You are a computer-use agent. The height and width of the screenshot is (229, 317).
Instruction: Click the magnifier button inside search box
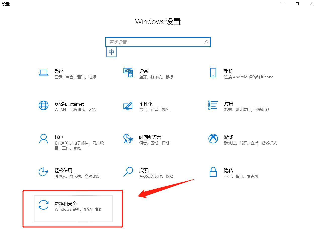click(206, 42)
